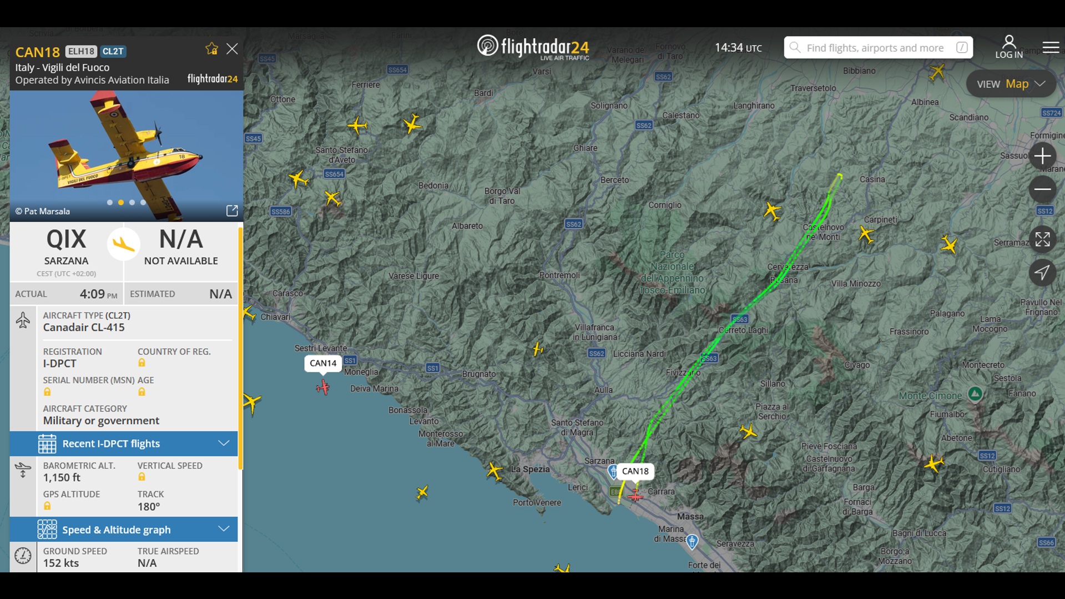Viewport: 1065px width, 599px height.
Task: Open aircraft photo in external link
Action: 232,211
